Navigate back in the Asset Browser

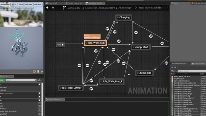click(172, 67)
